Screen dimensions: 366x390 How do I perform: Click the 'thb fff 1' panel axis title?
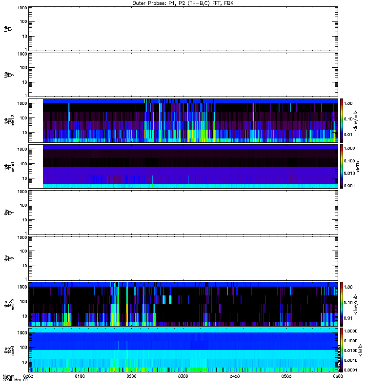pyautogui.click(x=9, y=29)
